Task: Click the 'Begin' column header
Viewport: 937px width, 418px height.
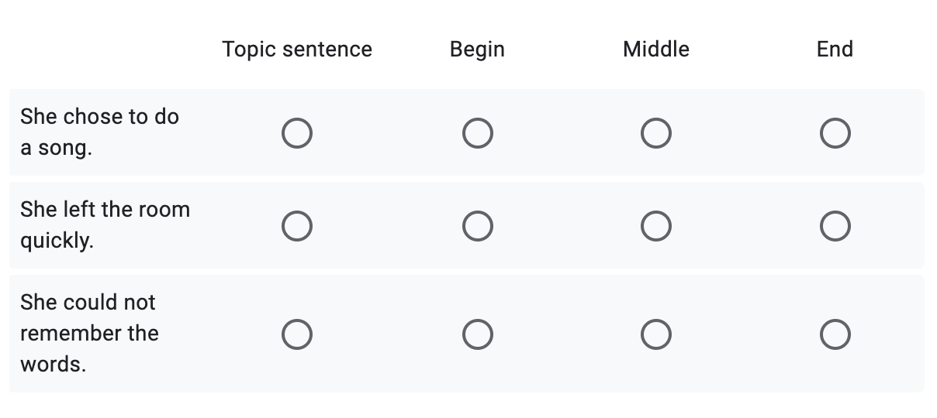Action: tap(477, 50)
